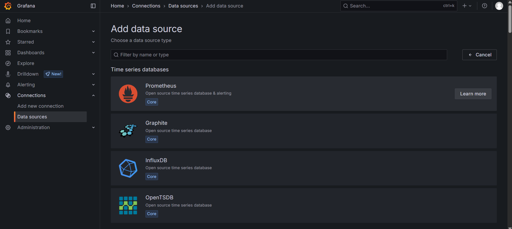Click the page vertical scrollbar
512x229 pixels.
(x=510, y=19)
